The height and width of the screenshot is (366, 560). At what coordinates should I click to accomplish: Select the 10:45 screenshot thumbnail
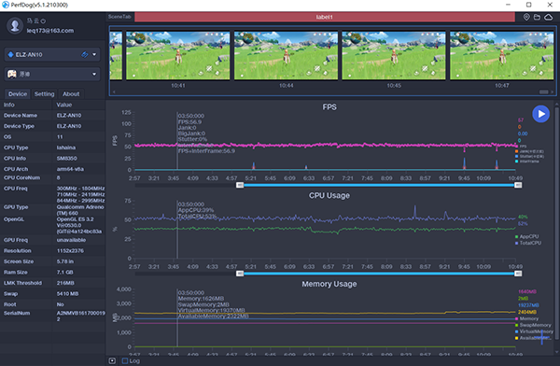click(x=394, y=55)
